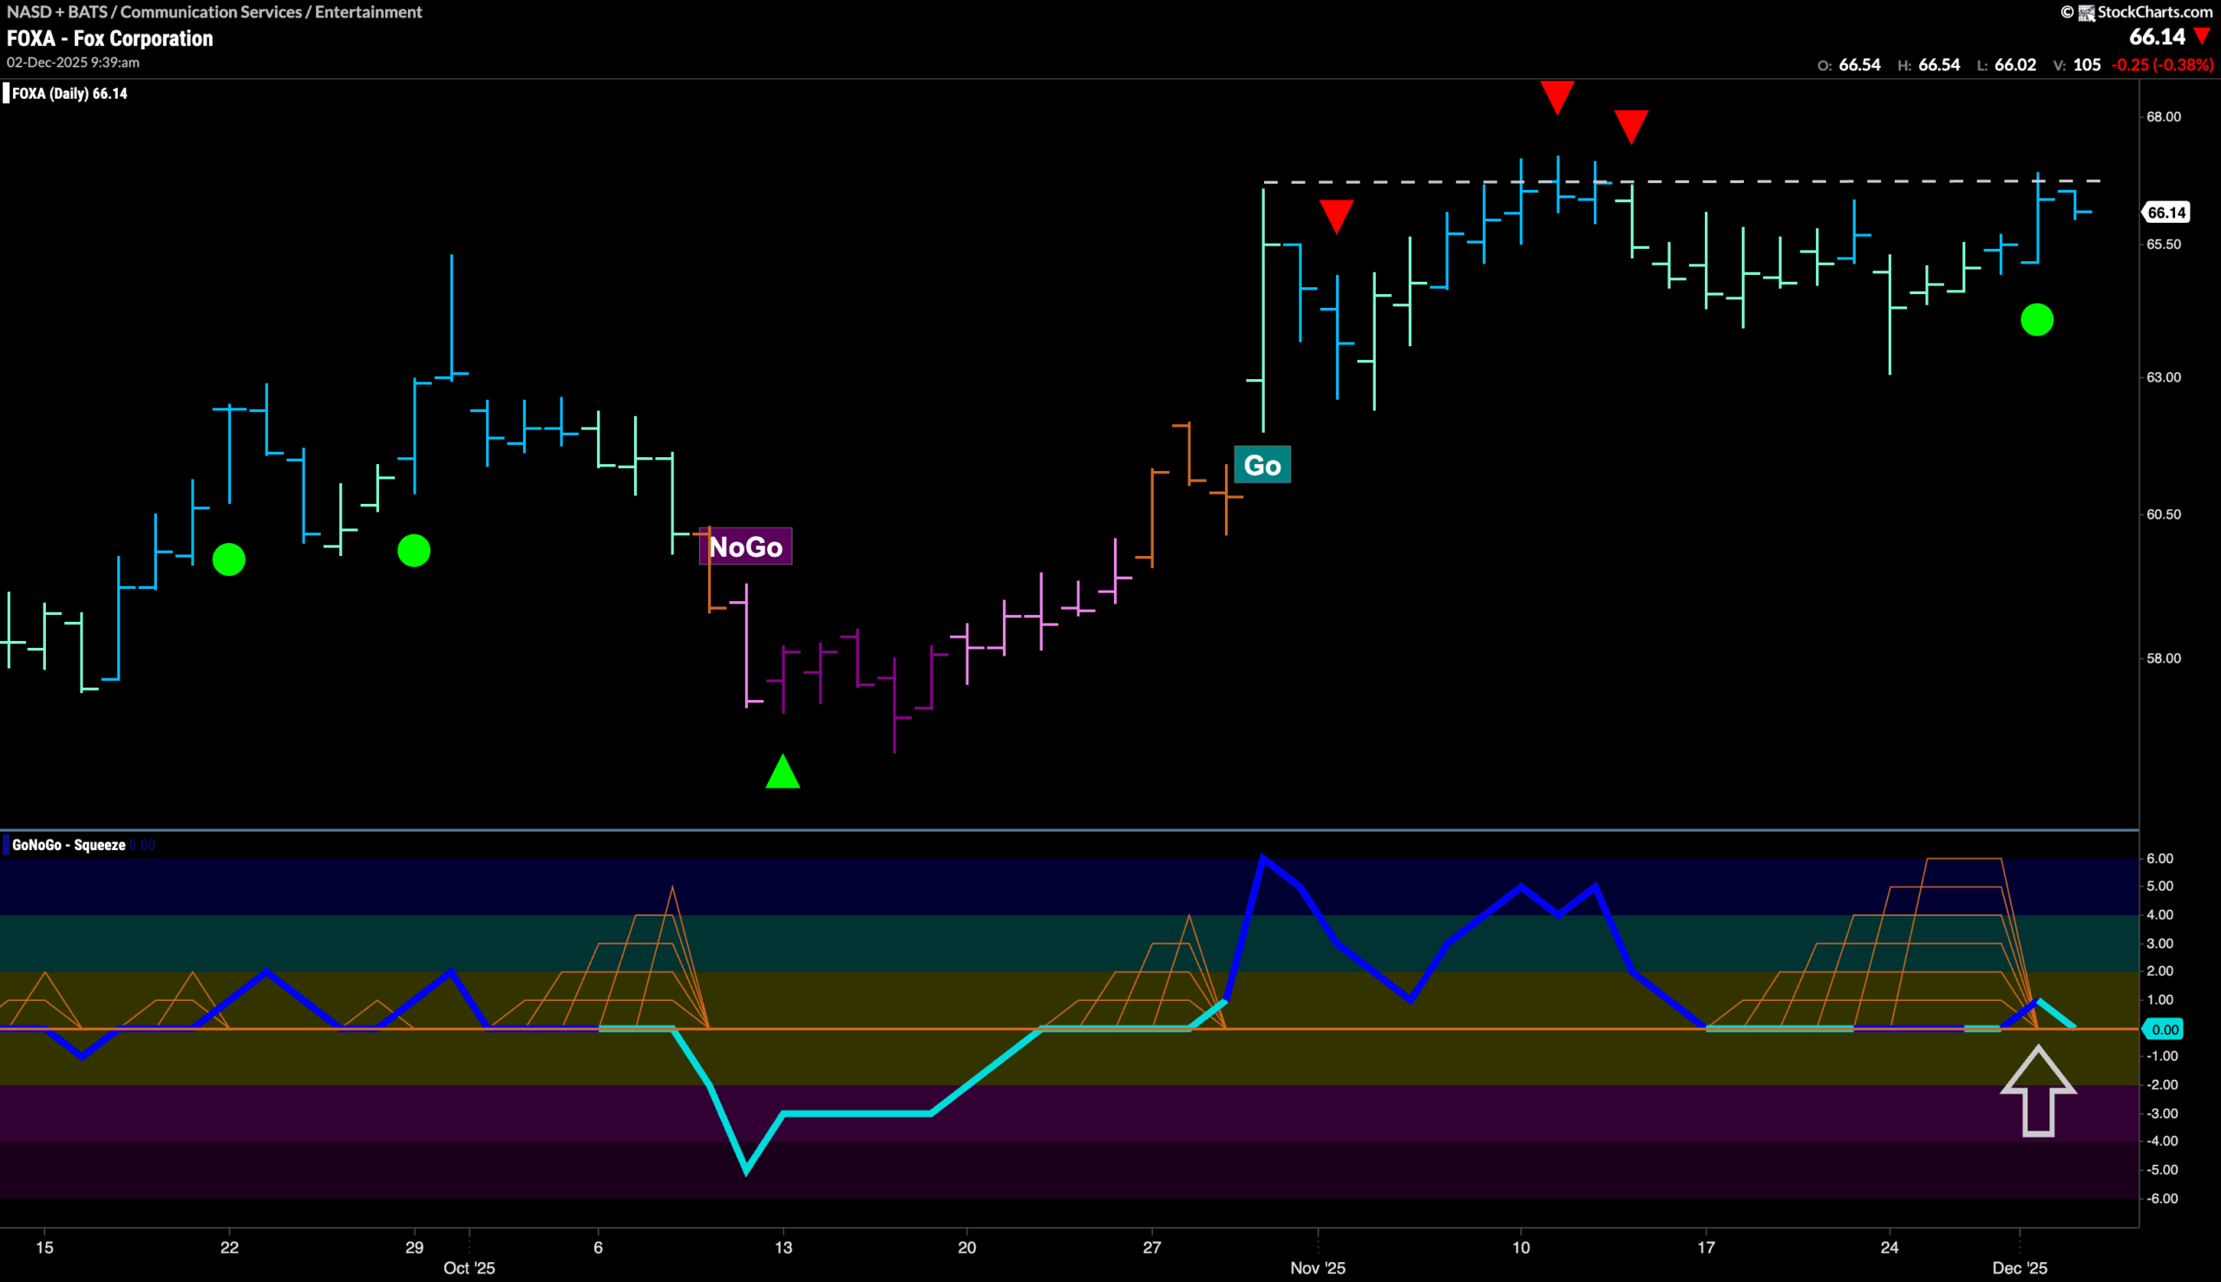Click the StockCharts.com chart logo icon
The width and height of the screenshot is (2221, 1282).
click(x=2086, y=12)
